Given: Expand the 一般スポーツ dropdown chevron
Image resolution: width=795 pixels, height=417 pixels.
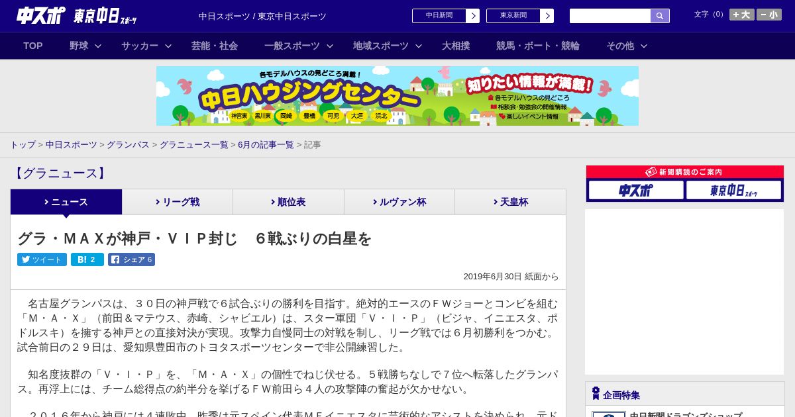Looking at the screenshot, I should [330, 46].
